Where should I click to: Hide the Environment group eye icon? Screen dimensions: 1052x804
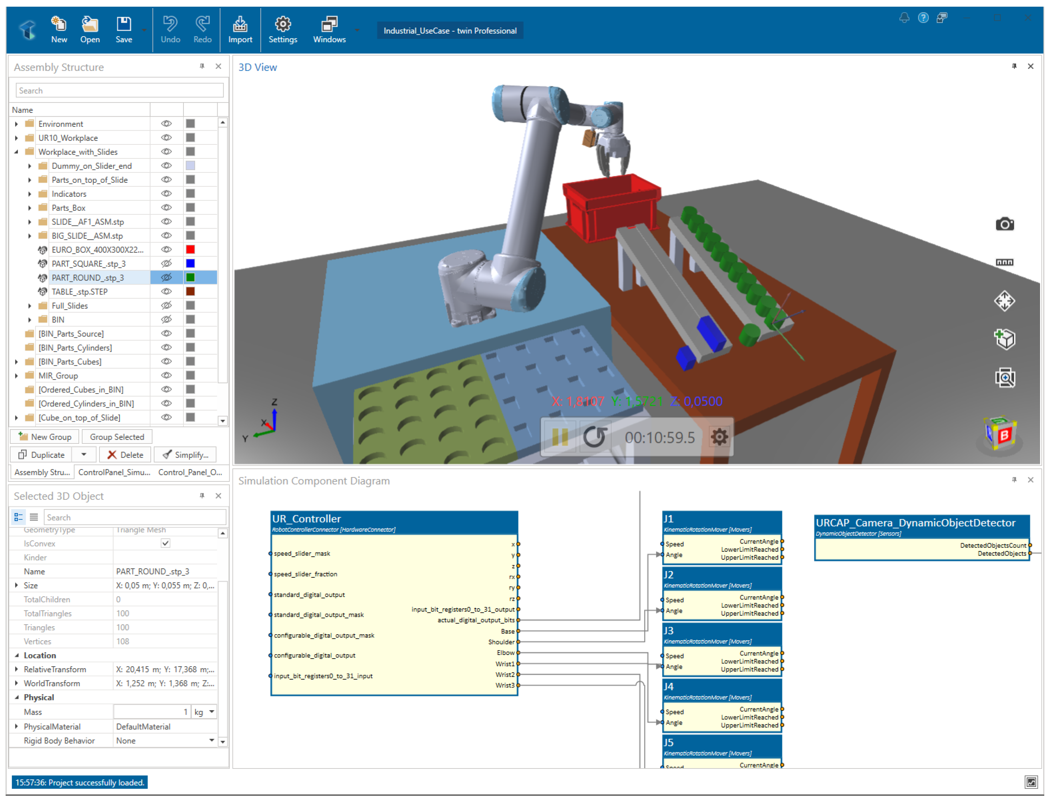point(166,124)
